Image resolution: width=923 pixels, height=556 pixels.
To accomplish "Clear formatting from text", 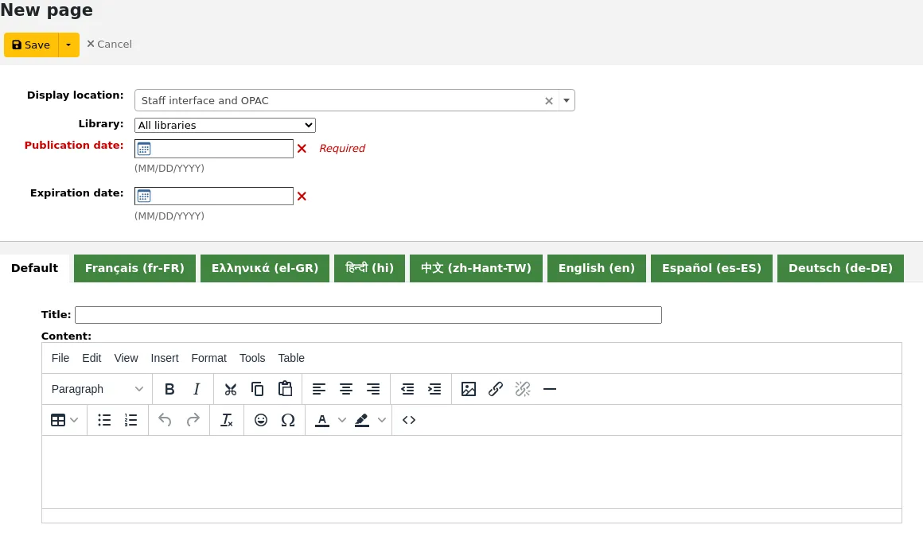I will pos(227,420).
